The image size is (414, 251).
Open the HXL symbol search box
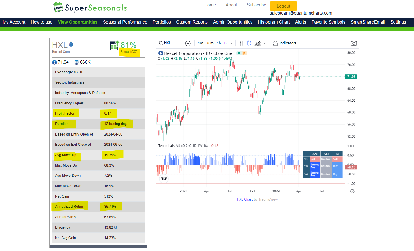(x=165, y=43)
